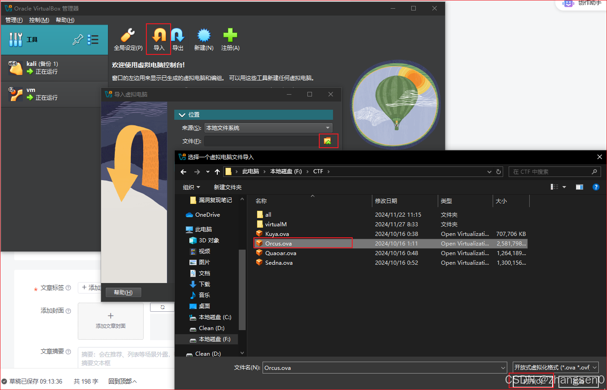607x390 pixels.
Task: Select the Kuya.ova file
Action: (277, 234)
